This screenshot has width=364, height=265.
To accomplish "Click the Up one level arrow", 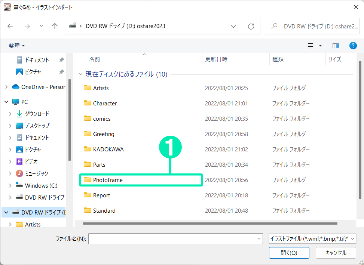I will click(55, 26).
